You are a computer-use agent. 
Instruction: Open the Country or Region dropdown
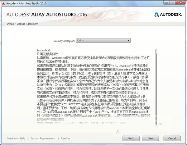(103, 41)
